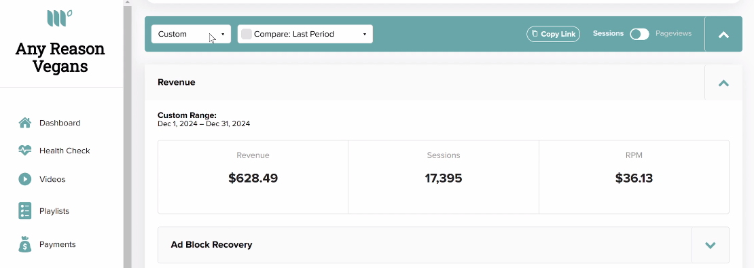Click the Revenue $628.49 stat card
This screenshot has height=268, width=754.
(x=253, y=177)
